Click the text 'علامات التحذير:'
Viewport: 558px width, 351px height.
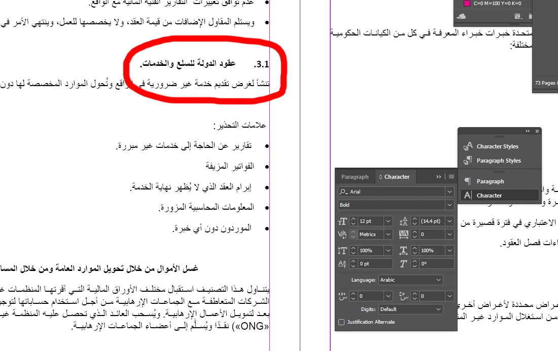coord(239,126)
